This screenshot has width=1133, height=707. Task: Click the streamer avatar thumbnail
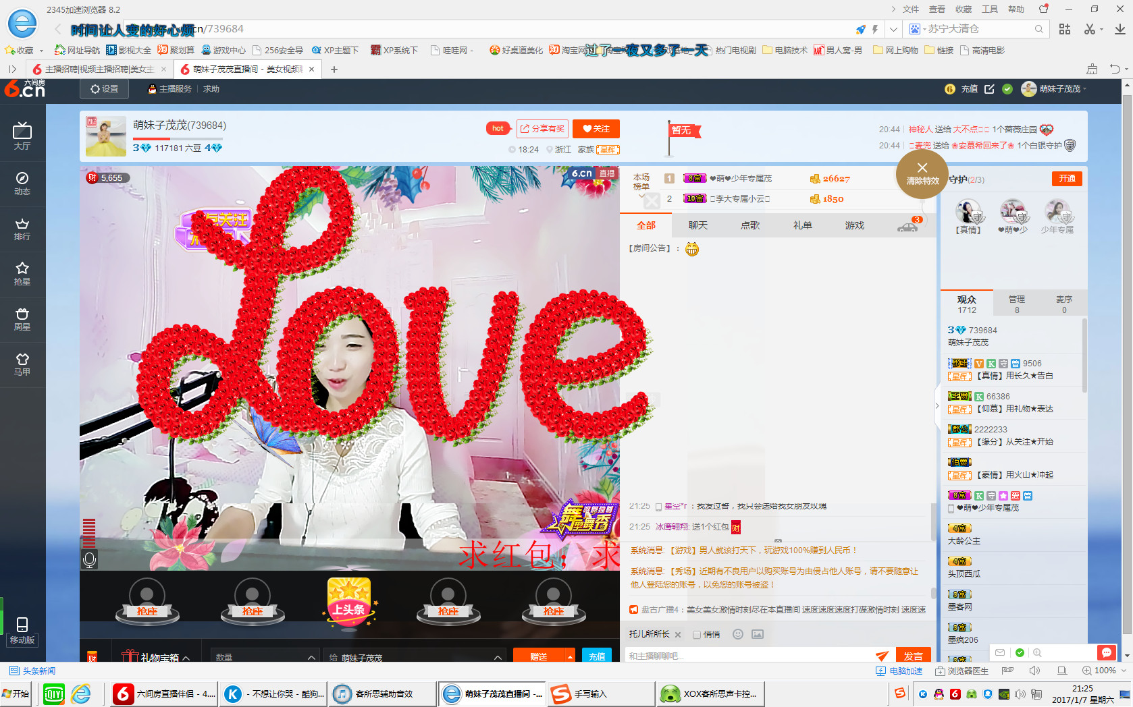click(106, 136)
